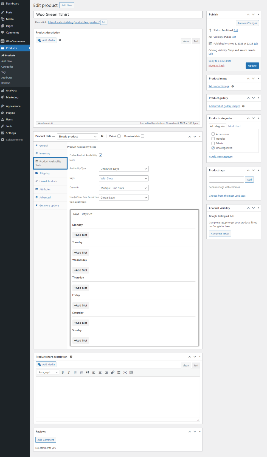The image size is (267, 457).
Task: Click the fullscreen editor icon
Action: pyautogui.click(x=125, y=372)
